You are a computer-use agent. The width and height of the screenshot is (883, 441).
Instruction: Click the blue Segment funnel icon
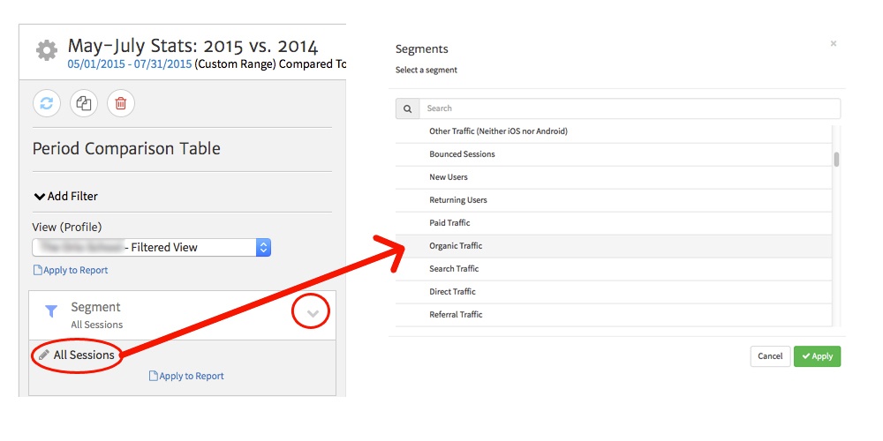(x=51, y=310)
